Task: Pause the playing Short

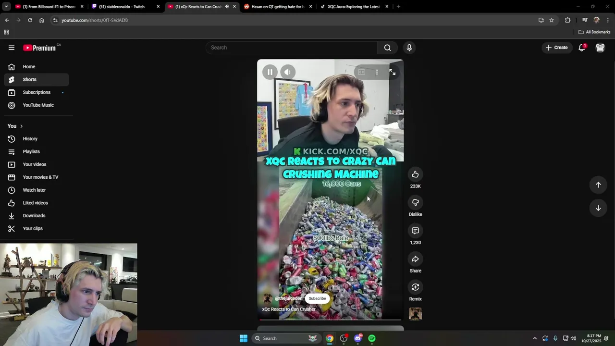Action: (x=270, y=72)
